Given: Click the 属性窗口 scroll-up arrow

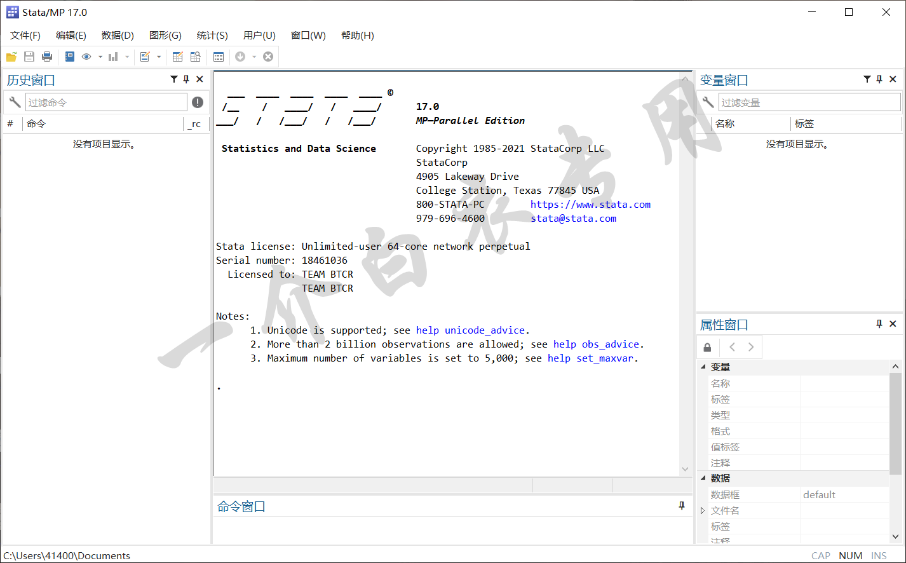Looking at the screenshot, I should (x=895, y=367).
